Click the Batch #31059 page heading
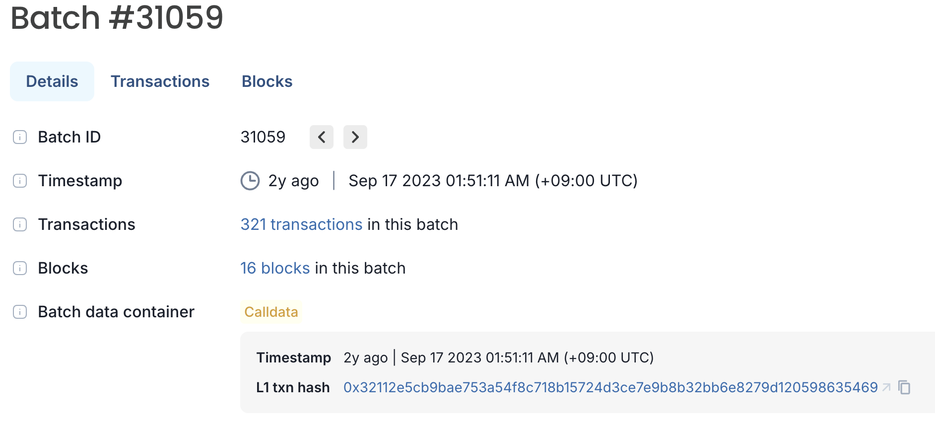Screen dimensions: 935x428 (117, 18)
